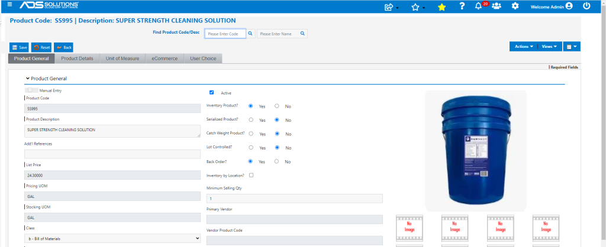
Task: Go Back from the product page
Action: coord(63,47)
